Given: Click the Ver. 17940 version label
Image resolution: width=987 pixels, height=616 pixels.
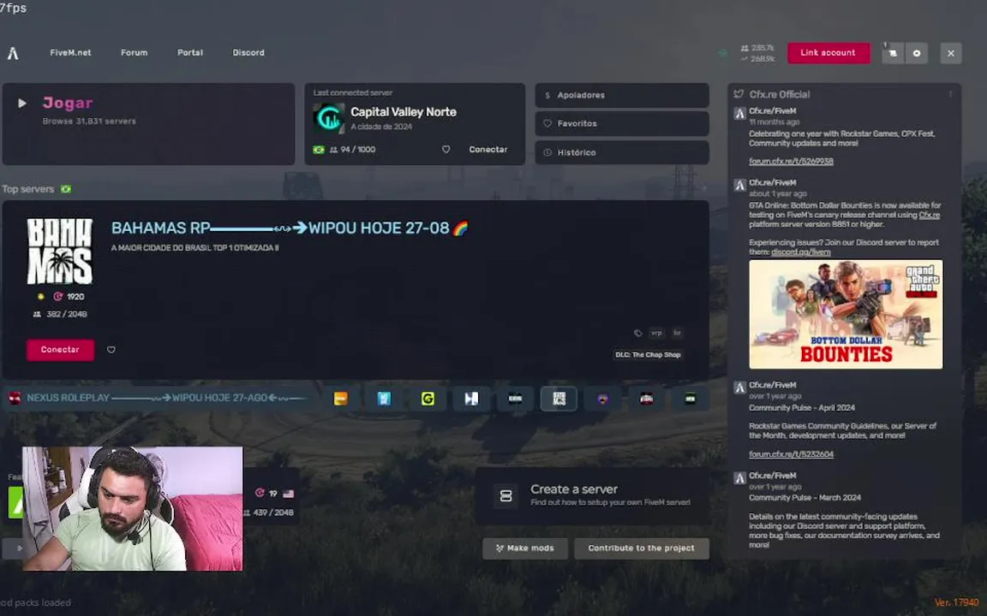Looking at the screenshot, I should 956,603.
